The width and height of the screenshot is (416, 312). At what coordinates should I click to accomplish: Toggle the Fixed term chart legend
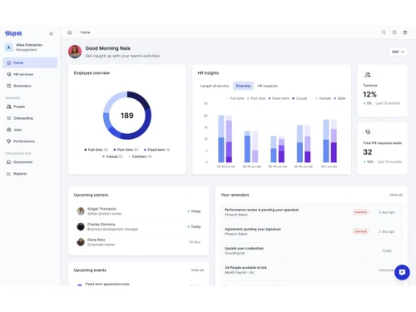[279, 98]
